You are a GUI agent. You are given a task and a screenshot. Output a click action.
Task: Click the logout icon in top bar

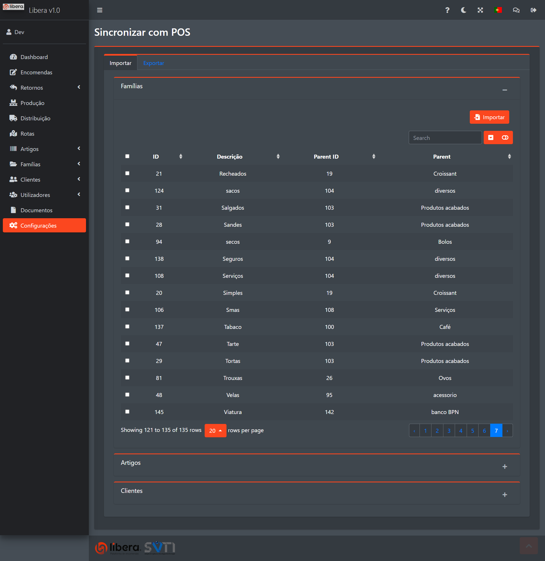pos(533,10)
